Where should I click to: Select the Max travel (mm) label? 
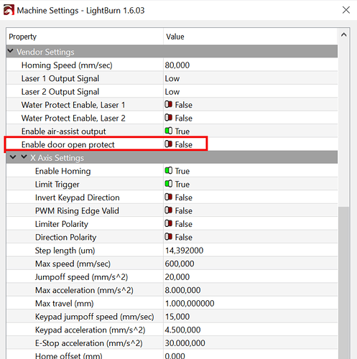click(x=64, y=304)
